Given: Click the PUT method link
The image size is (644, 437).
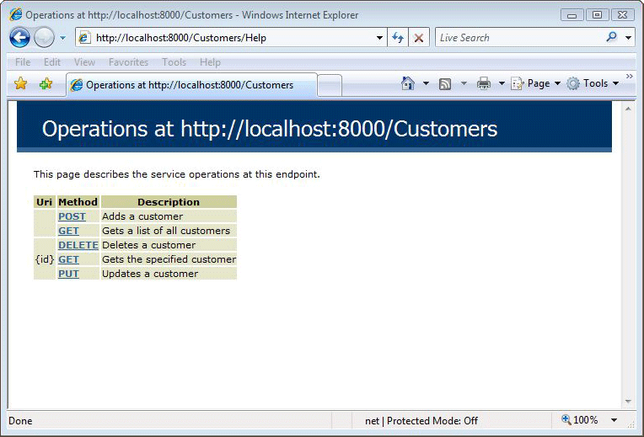Looking at the screenshot, I should click(68, 274).
